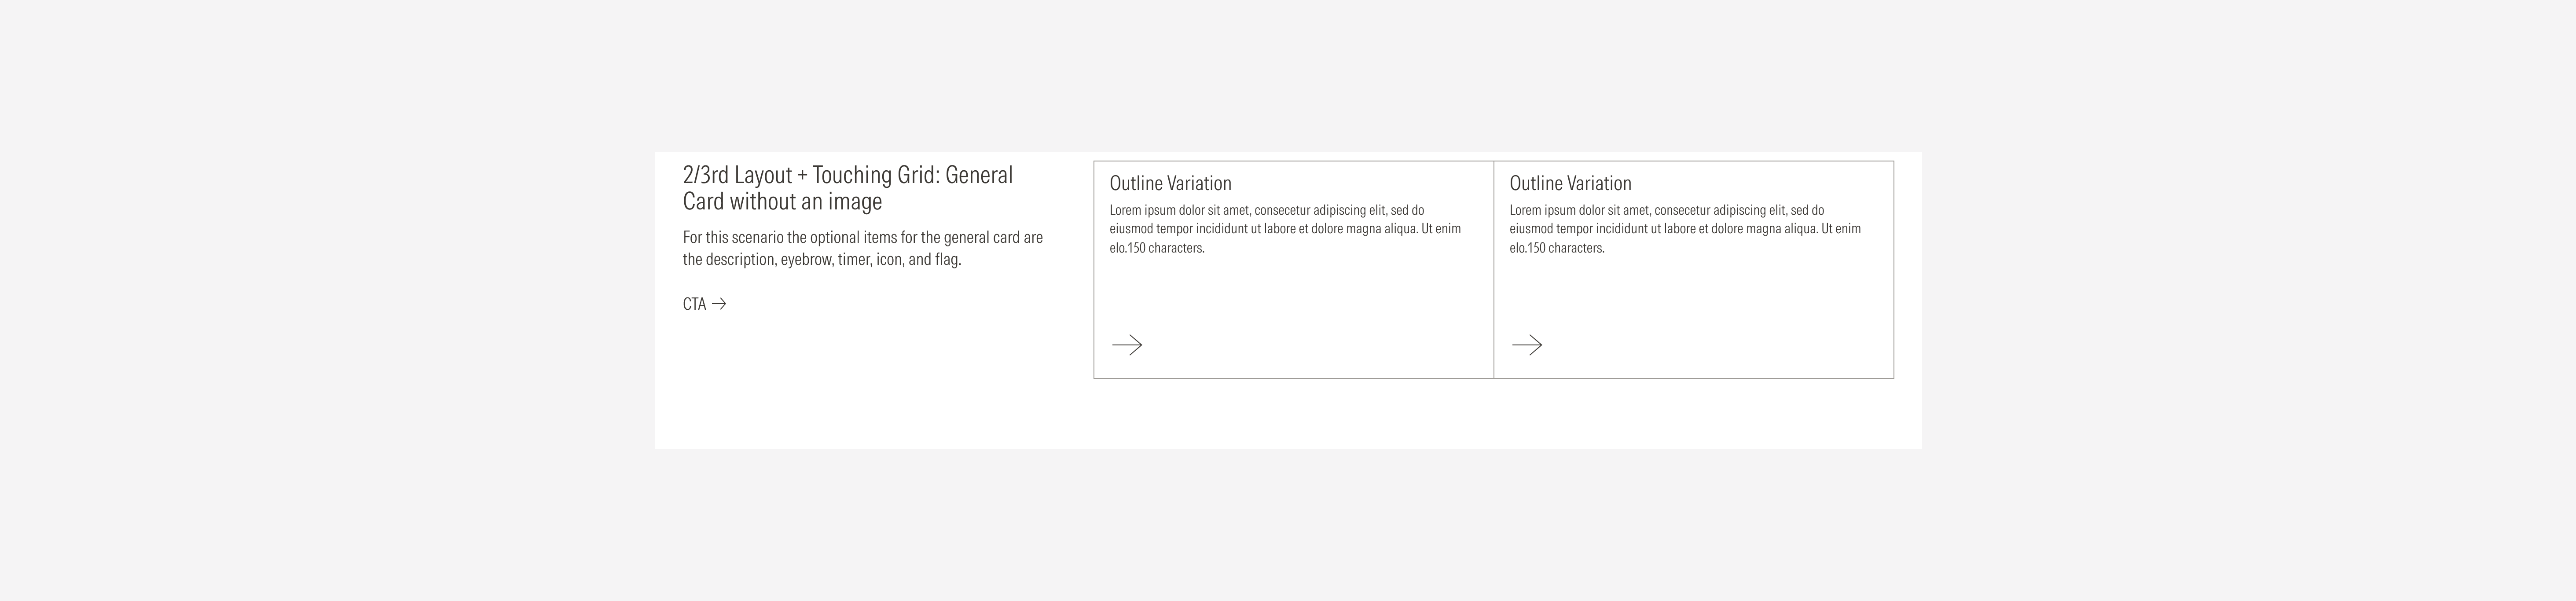Screen dimensions: 2576x601
Task: Click the right card's arrow icon
Action: pos(1527,345)
